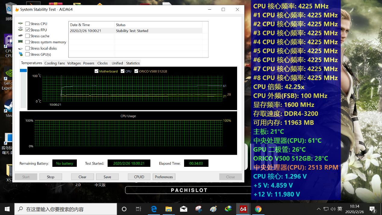Open the Preferences dialog

164,177
